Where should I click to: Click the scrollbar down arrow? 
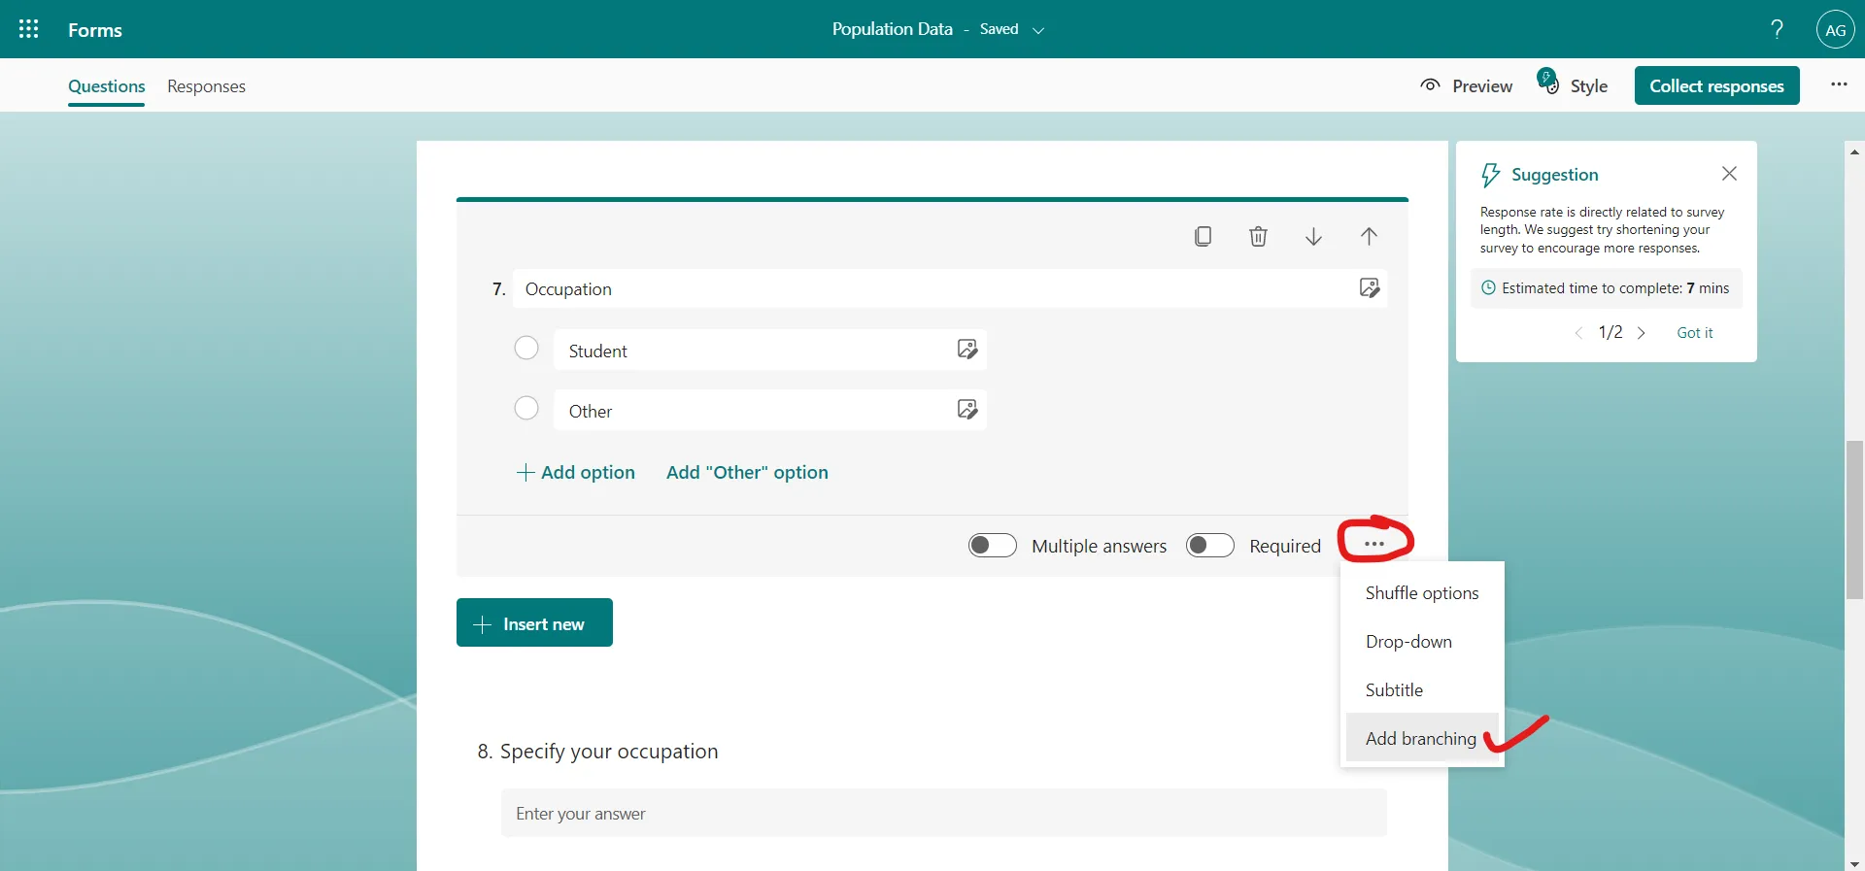[x=1854, y=863]
